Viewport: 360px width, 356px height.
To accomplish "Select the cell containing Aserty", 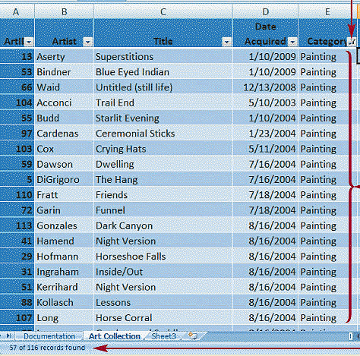I will pyautogui.click(x=64, y=57).
